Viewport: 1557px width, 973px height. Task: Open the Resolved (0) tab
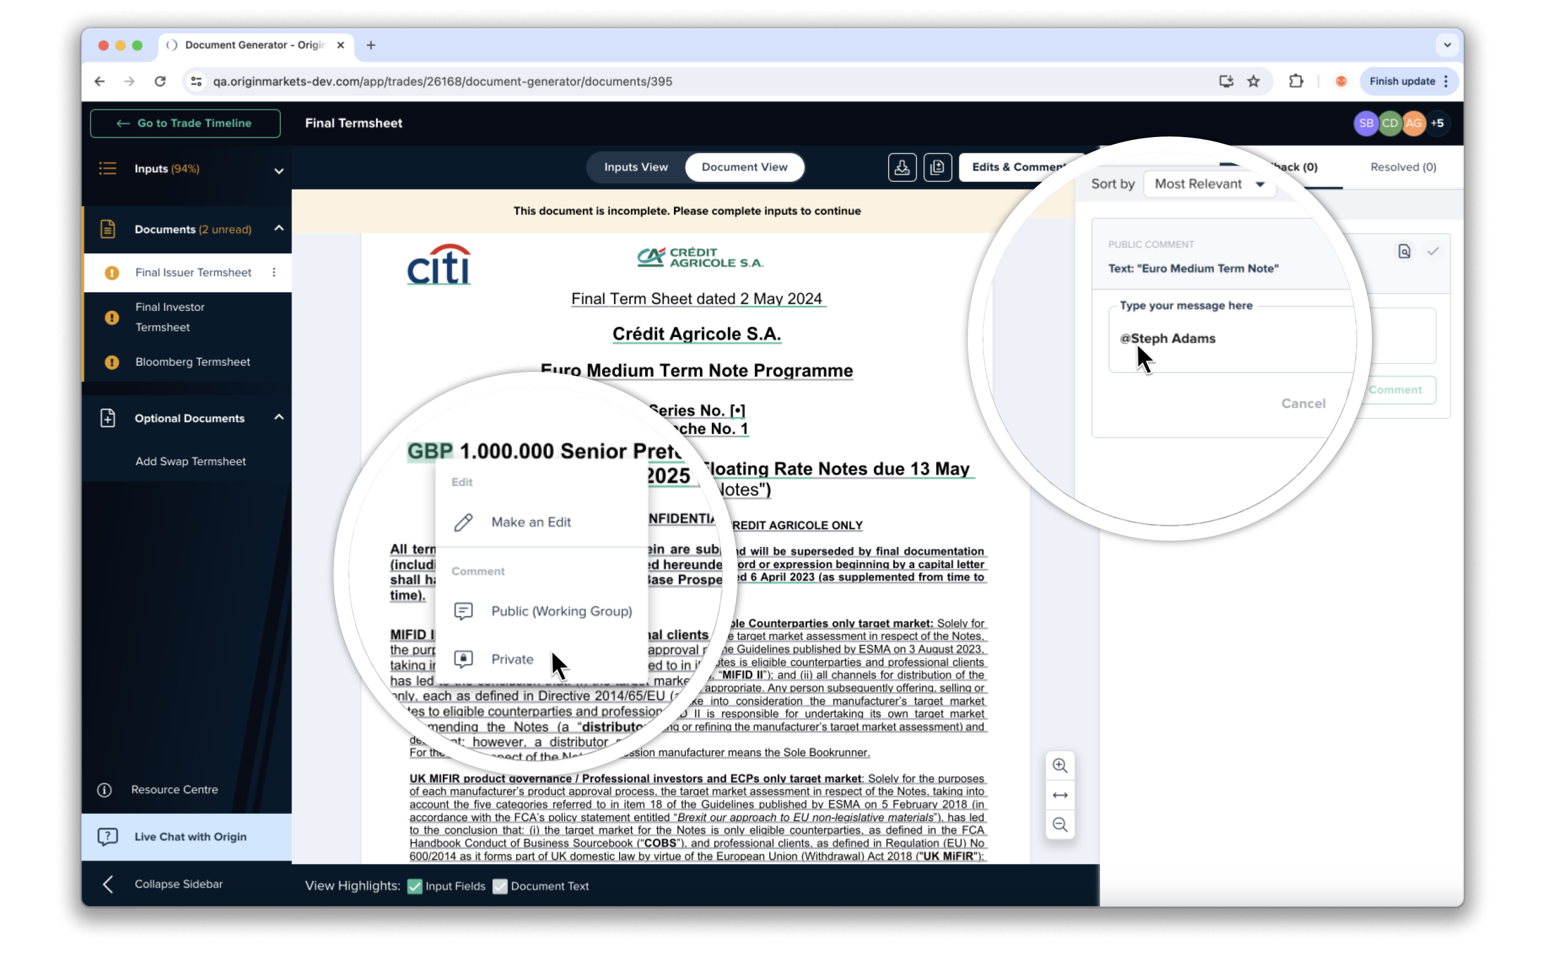pyautogui.click(x=1403, y=168)
